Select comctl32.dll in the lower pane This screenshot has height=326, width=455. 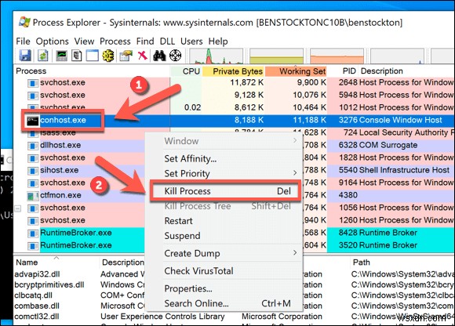tap(37, 317)
